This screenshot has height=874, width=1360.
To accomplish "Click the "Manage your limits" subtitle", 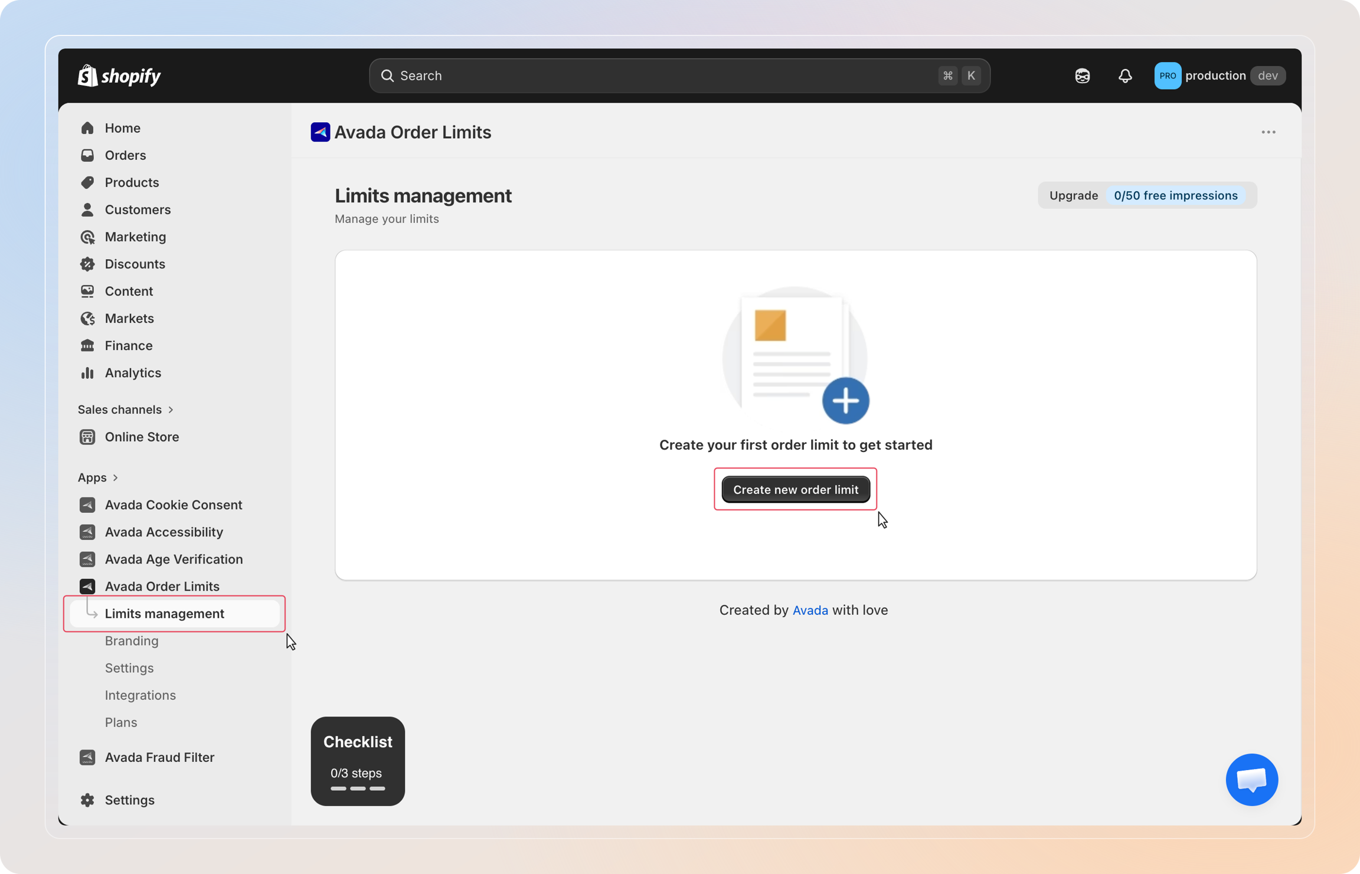I will coord(387,219).
